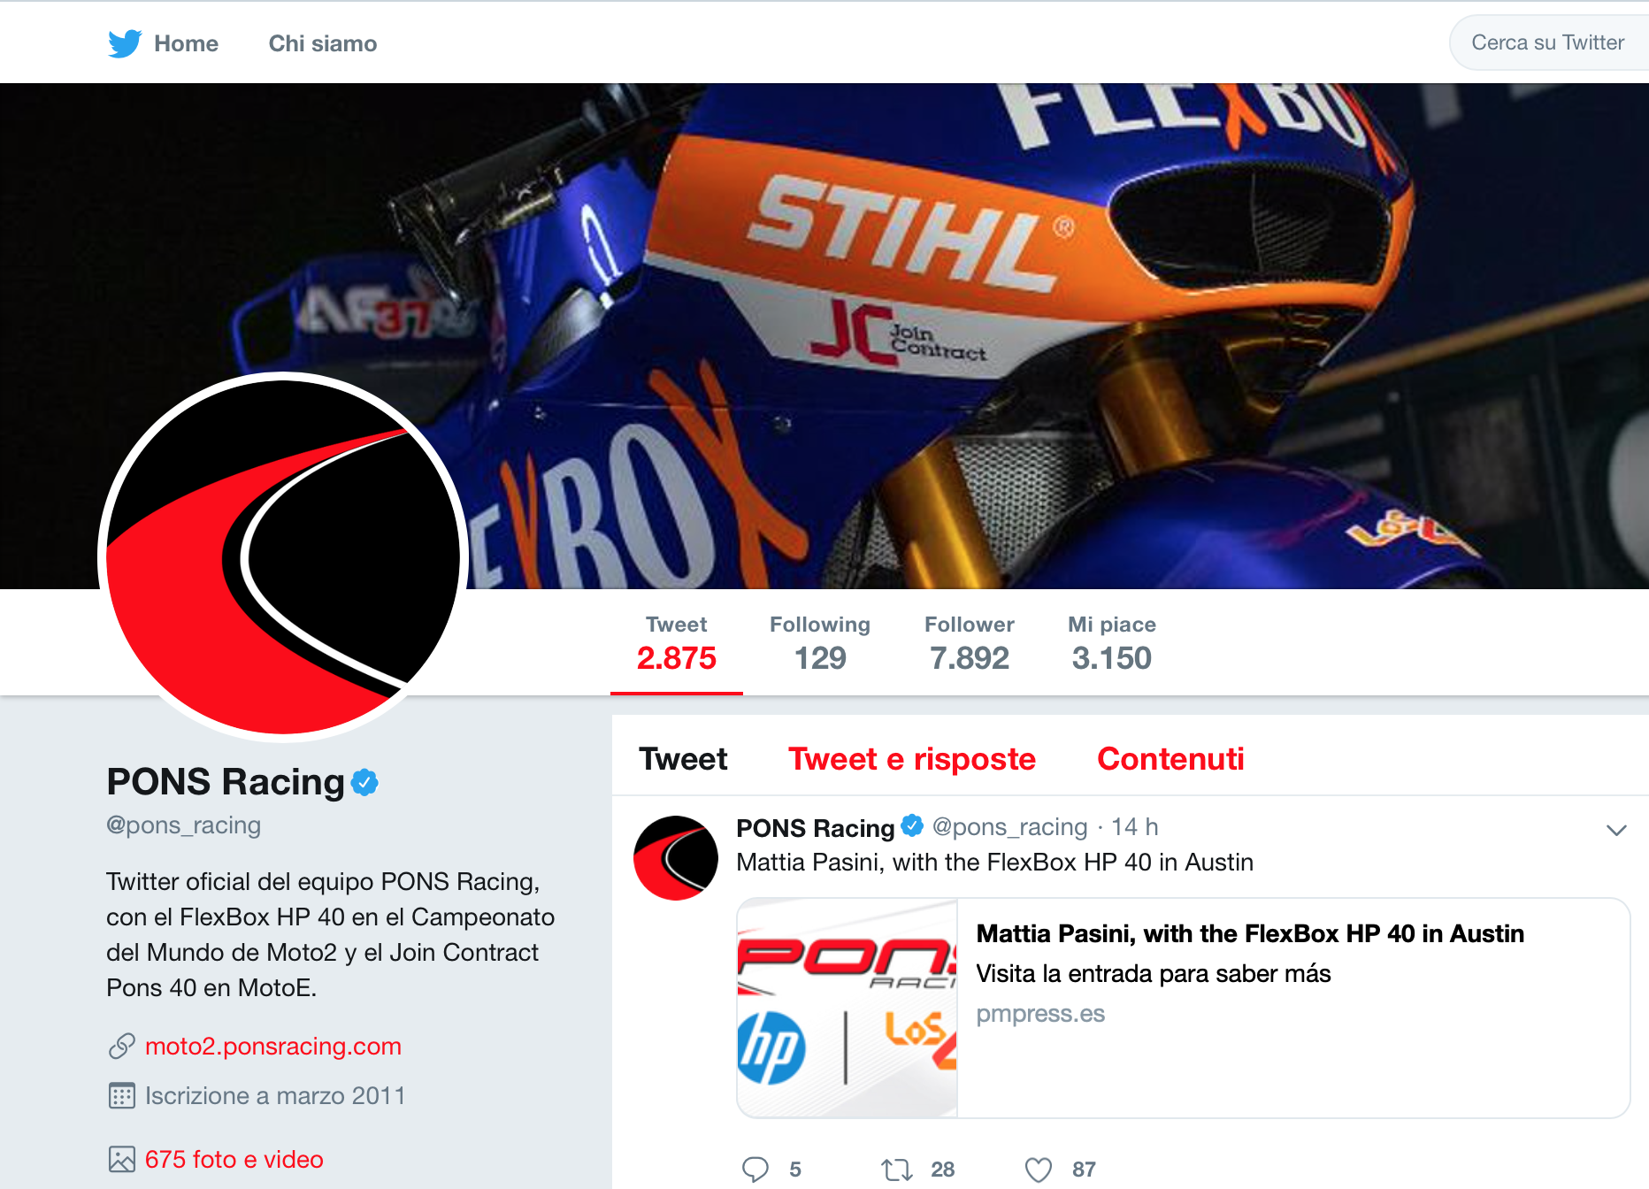The height and width of the screenshot is (1189, 1649).
Task: Open the pmpress.es article link card
Action: click(1183, 1008)
